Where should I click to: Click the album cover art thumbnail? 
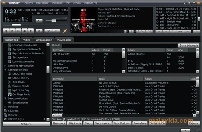pos(83,20)
